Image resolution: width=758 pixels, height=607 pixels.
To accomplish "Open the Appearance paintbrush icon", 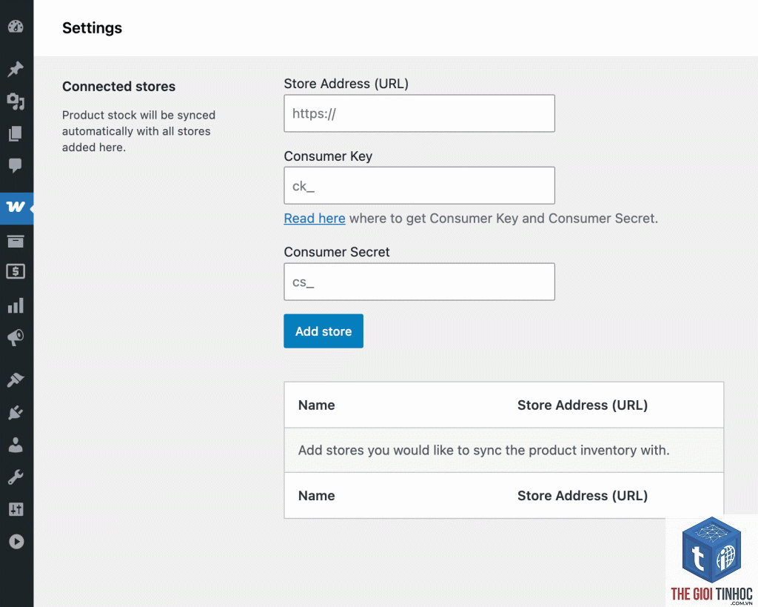I will pos(16,380).
